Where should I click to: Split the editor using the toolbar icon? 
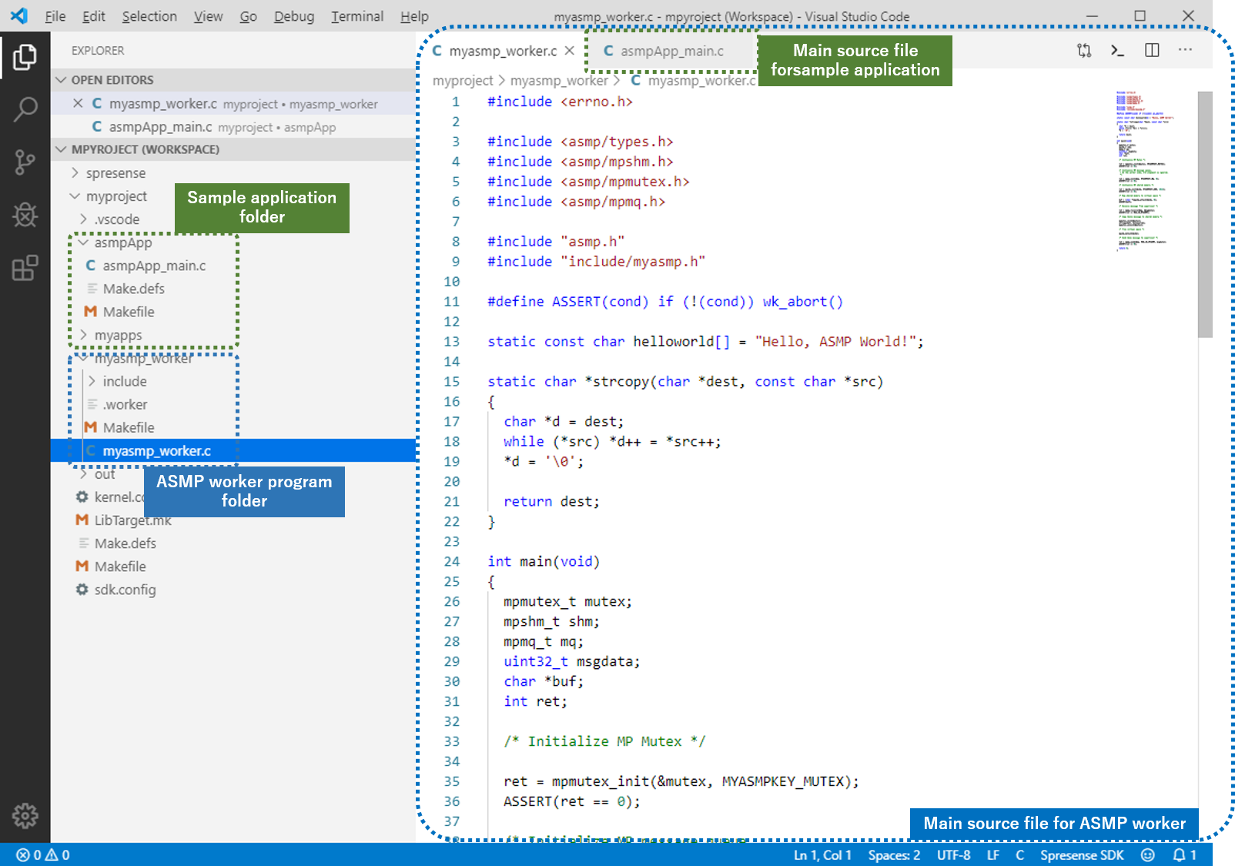(x=1152, y=50)
